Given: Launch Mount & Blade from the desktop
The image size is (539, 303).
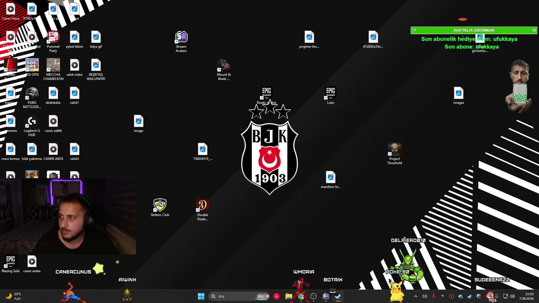Looking at the screenshot, I should (x=224, y=70).
